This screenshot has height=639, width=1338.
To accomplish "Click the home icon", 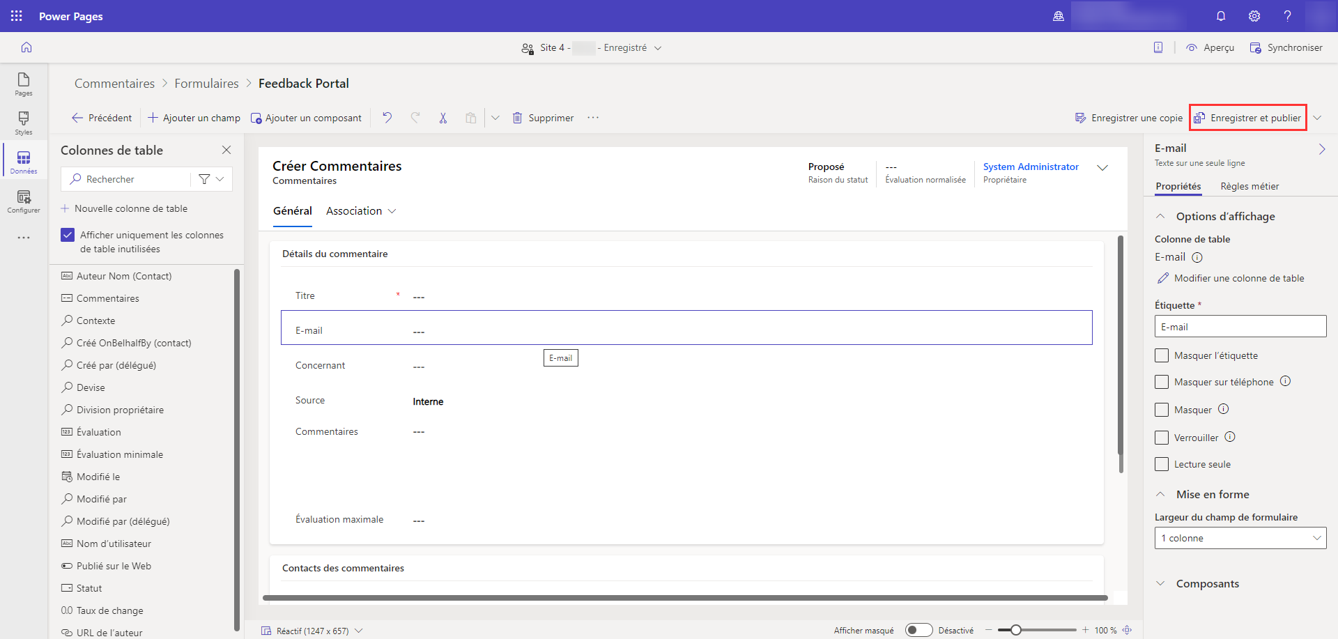I will [x=26, y=47].
